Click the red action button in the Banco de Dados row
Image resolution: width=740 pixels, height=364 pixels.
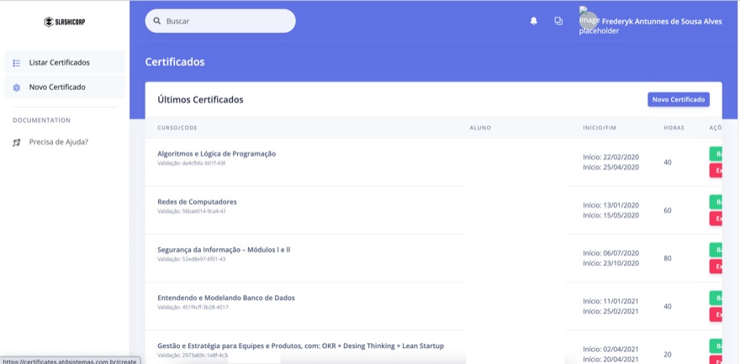point(716,314)
